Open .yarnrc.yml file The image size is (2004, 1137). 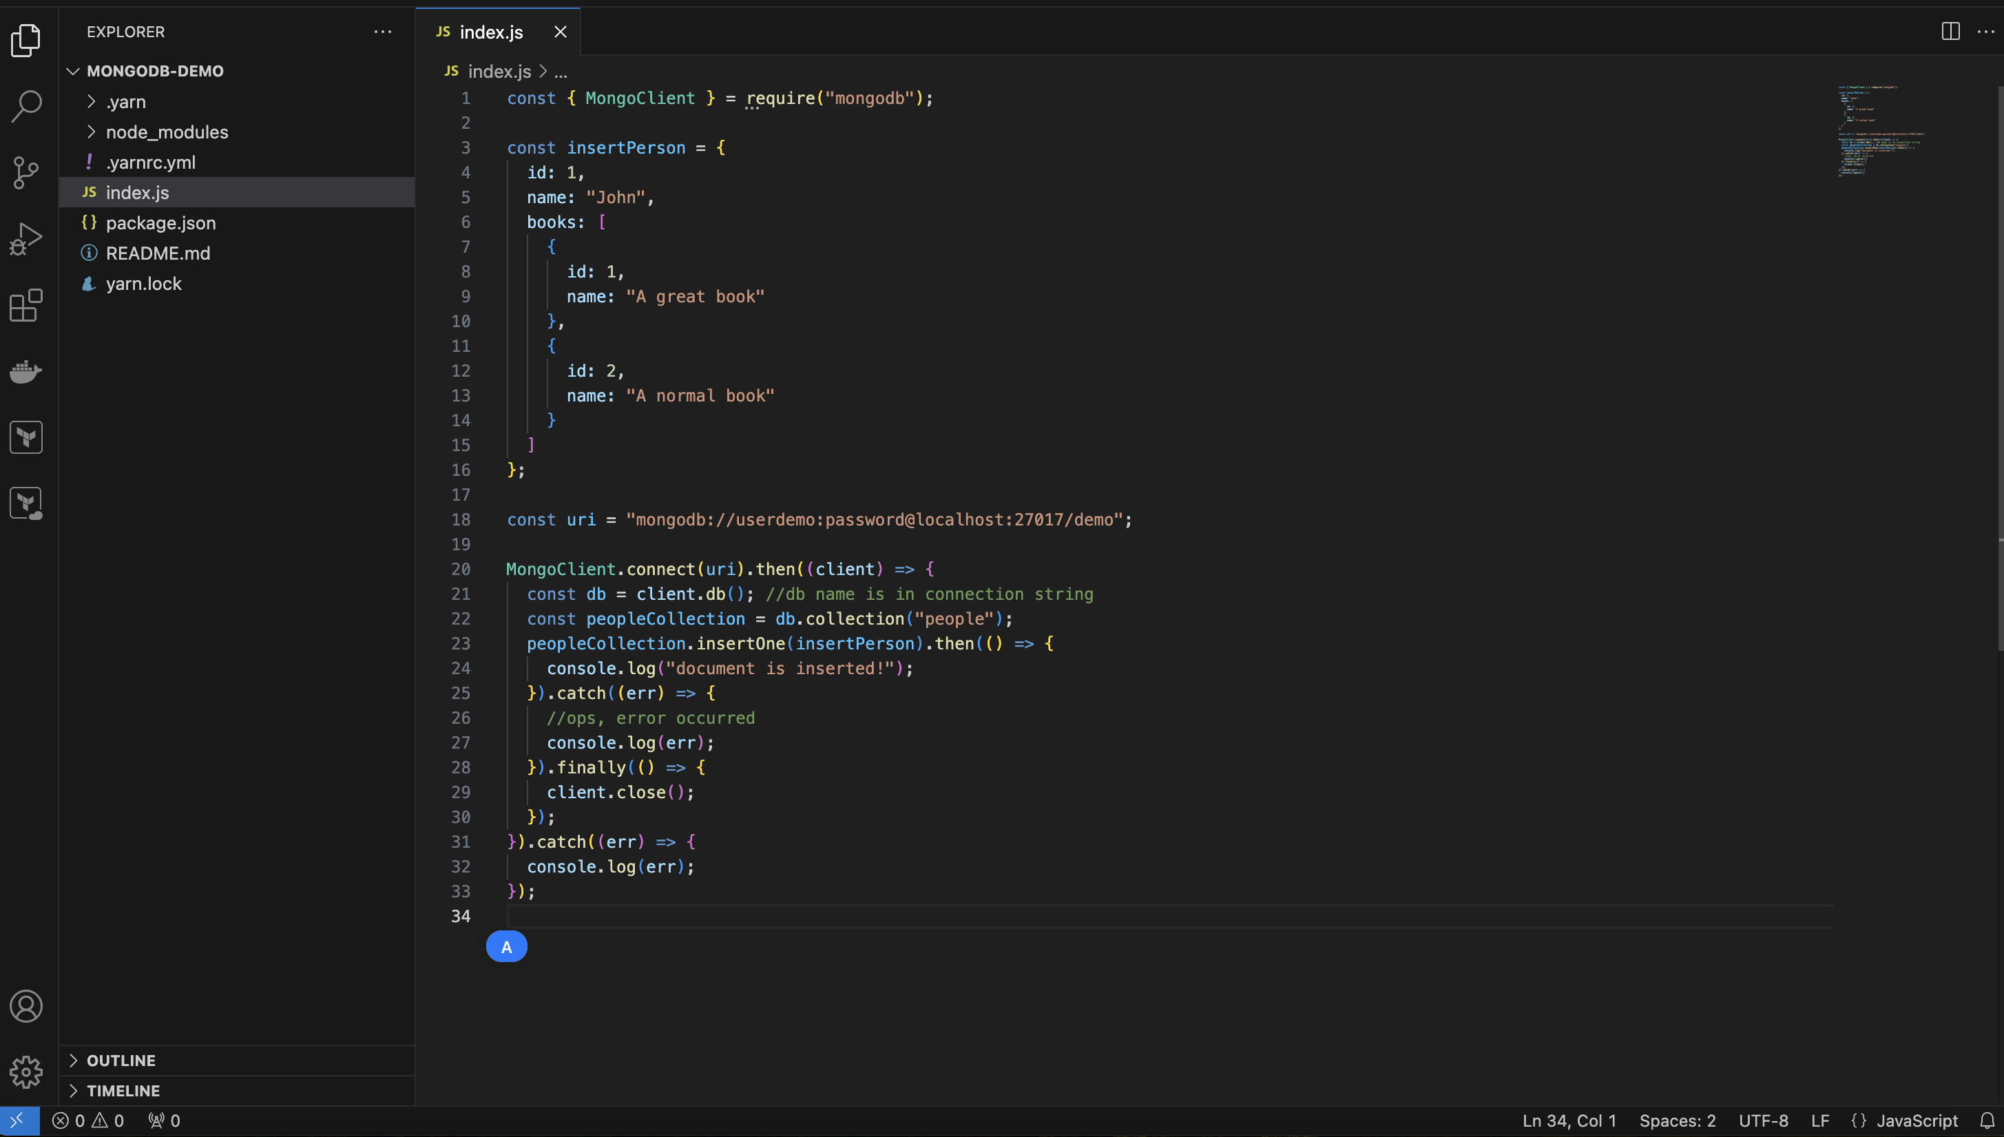[x=236, y=163]
